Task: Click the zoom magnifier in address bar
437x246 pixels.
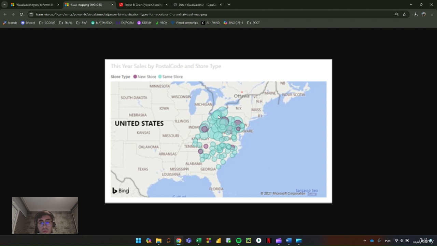Action: click(397, 14)
